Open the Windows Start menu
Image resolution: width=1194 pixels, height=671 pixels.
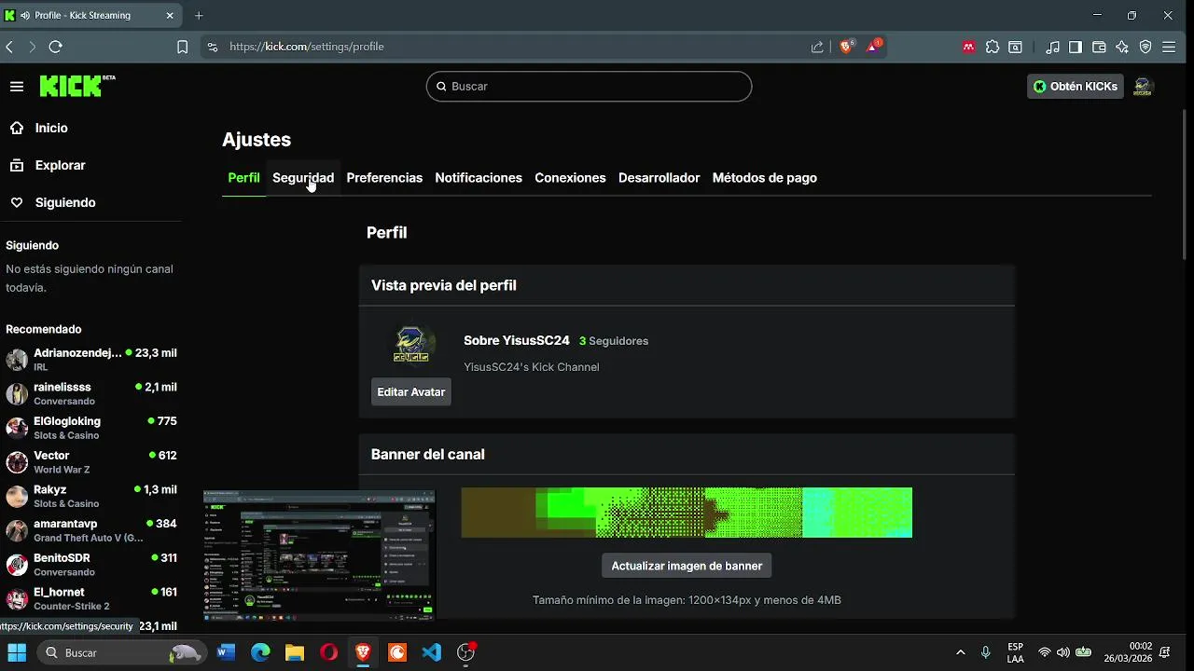(18, 652)
